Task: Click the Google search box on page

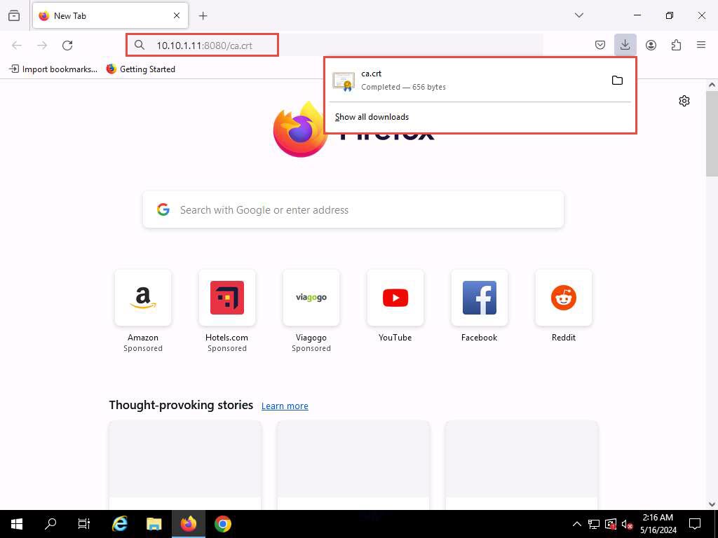Action: [x=353, y=210]
